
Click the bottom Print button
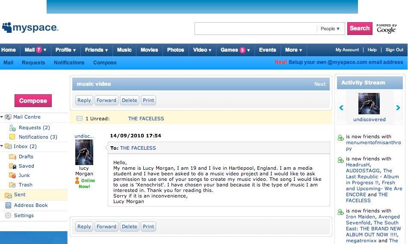(148, 227)
